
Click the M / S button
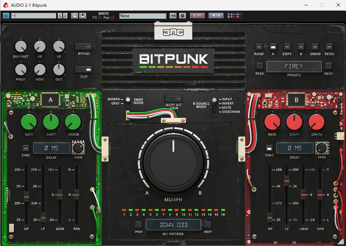click(216, 16)
